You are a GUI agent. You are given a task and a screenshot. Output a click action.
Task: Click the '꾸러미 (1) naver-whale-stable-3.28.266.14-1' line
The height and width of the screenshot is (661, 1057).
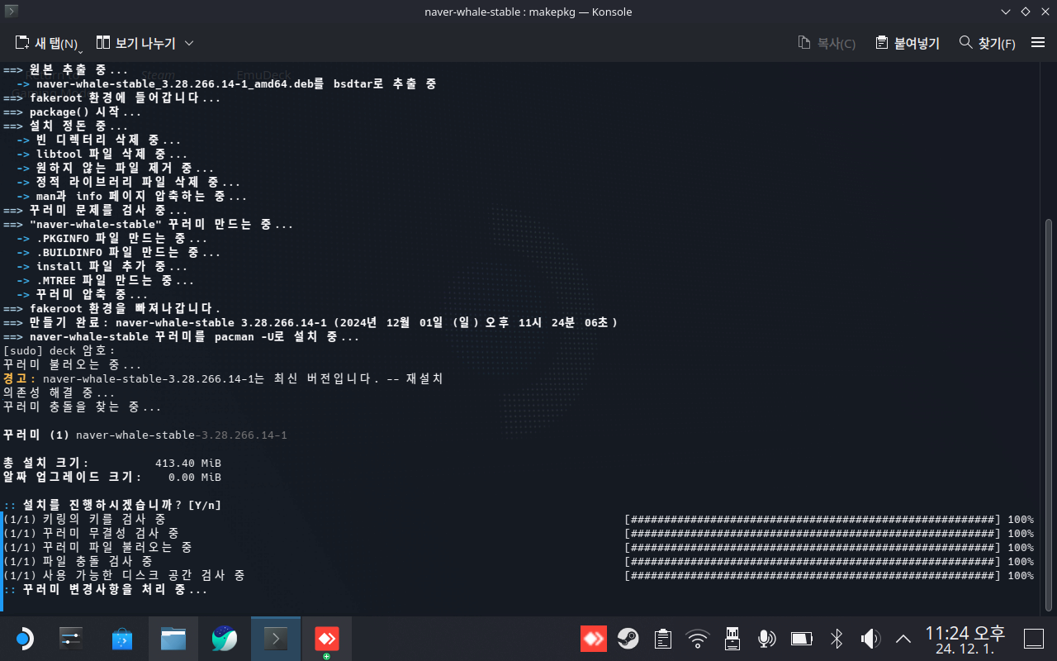coord(145,435)
